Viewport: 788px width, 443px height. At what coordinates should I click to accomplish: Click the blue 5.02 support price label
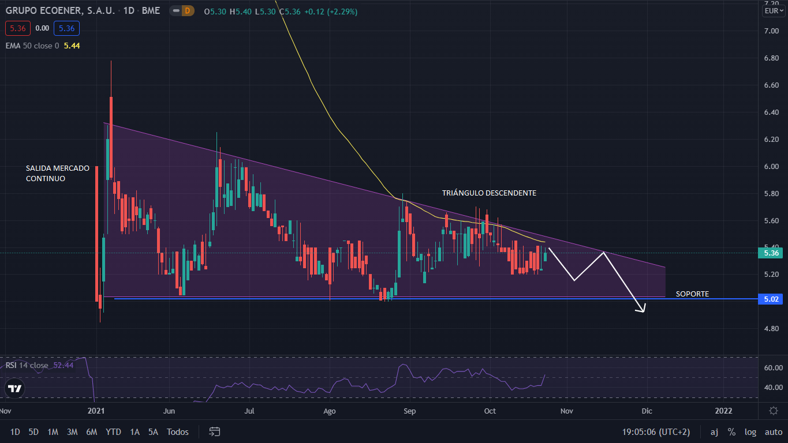(x=771, y=299)
